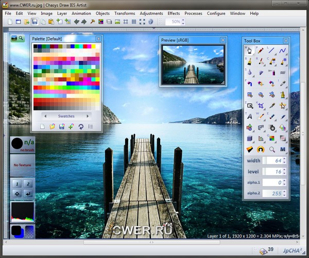Toggle fullscreen view from the toolbar
This screenshot has width=309, height=258.
[x=142, y=22]
